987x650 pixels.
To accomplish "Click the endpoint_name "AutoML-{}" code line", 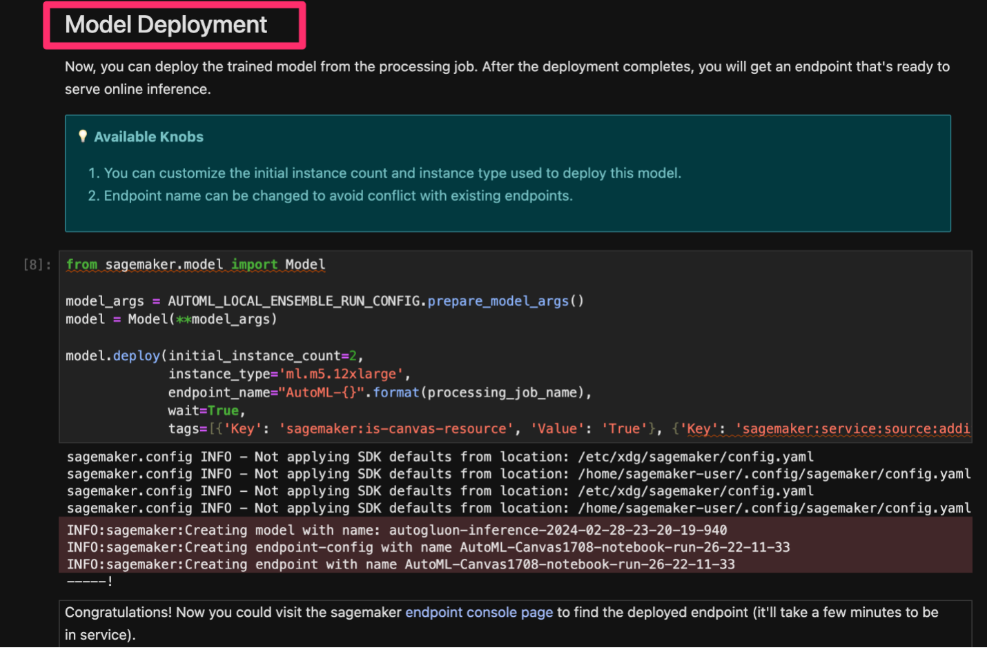I will tap(380, 392).
